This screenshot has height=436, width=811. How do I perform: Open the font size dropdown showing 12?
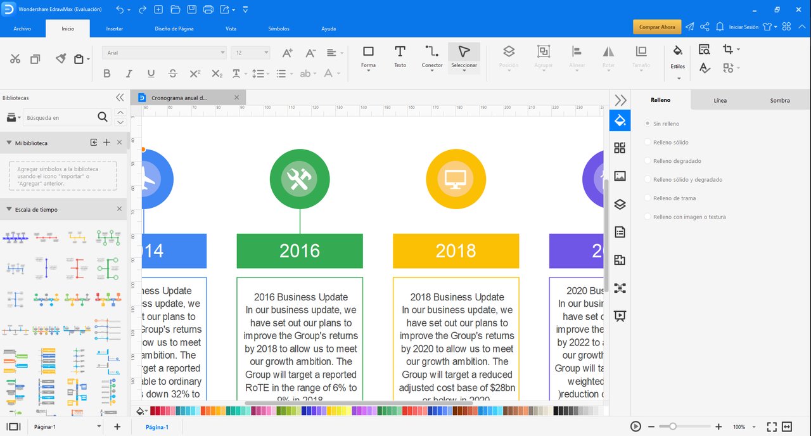250,53
